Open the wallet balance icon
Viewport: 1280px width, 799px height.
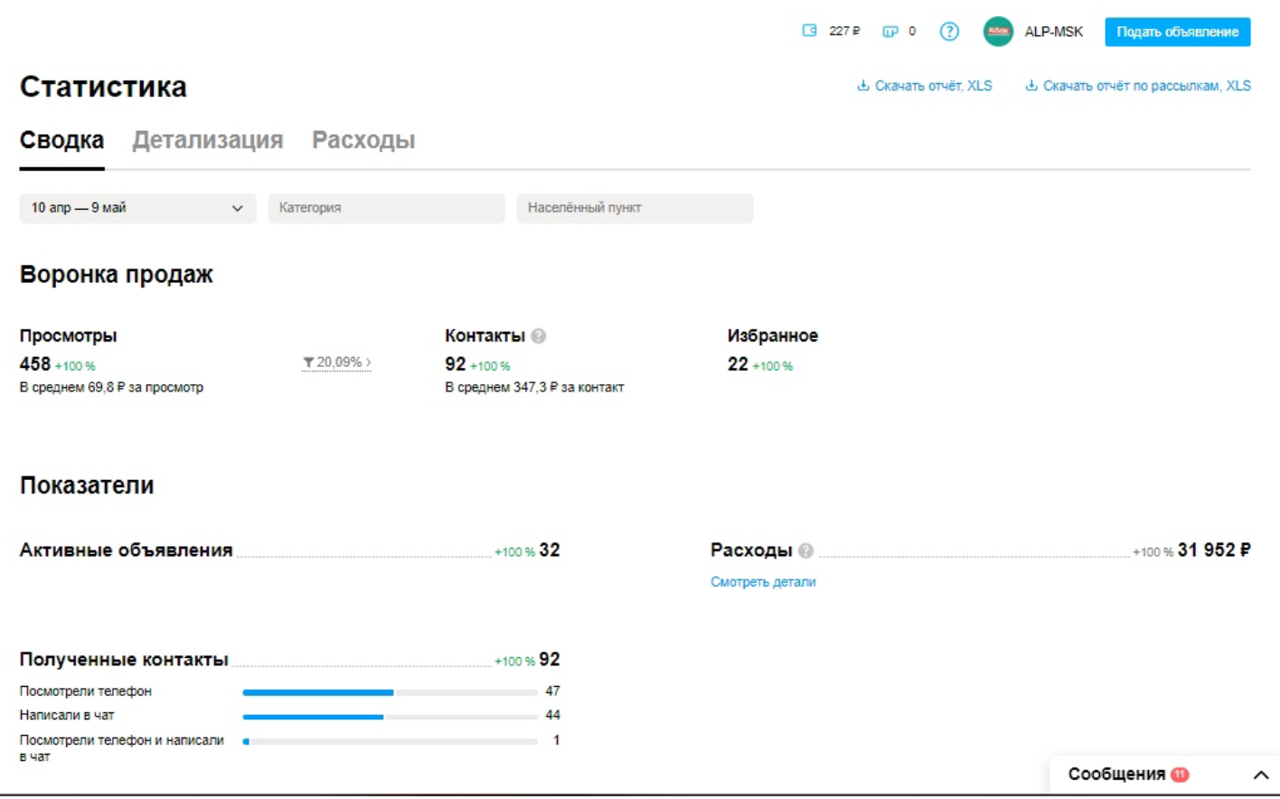pos(809,31)
